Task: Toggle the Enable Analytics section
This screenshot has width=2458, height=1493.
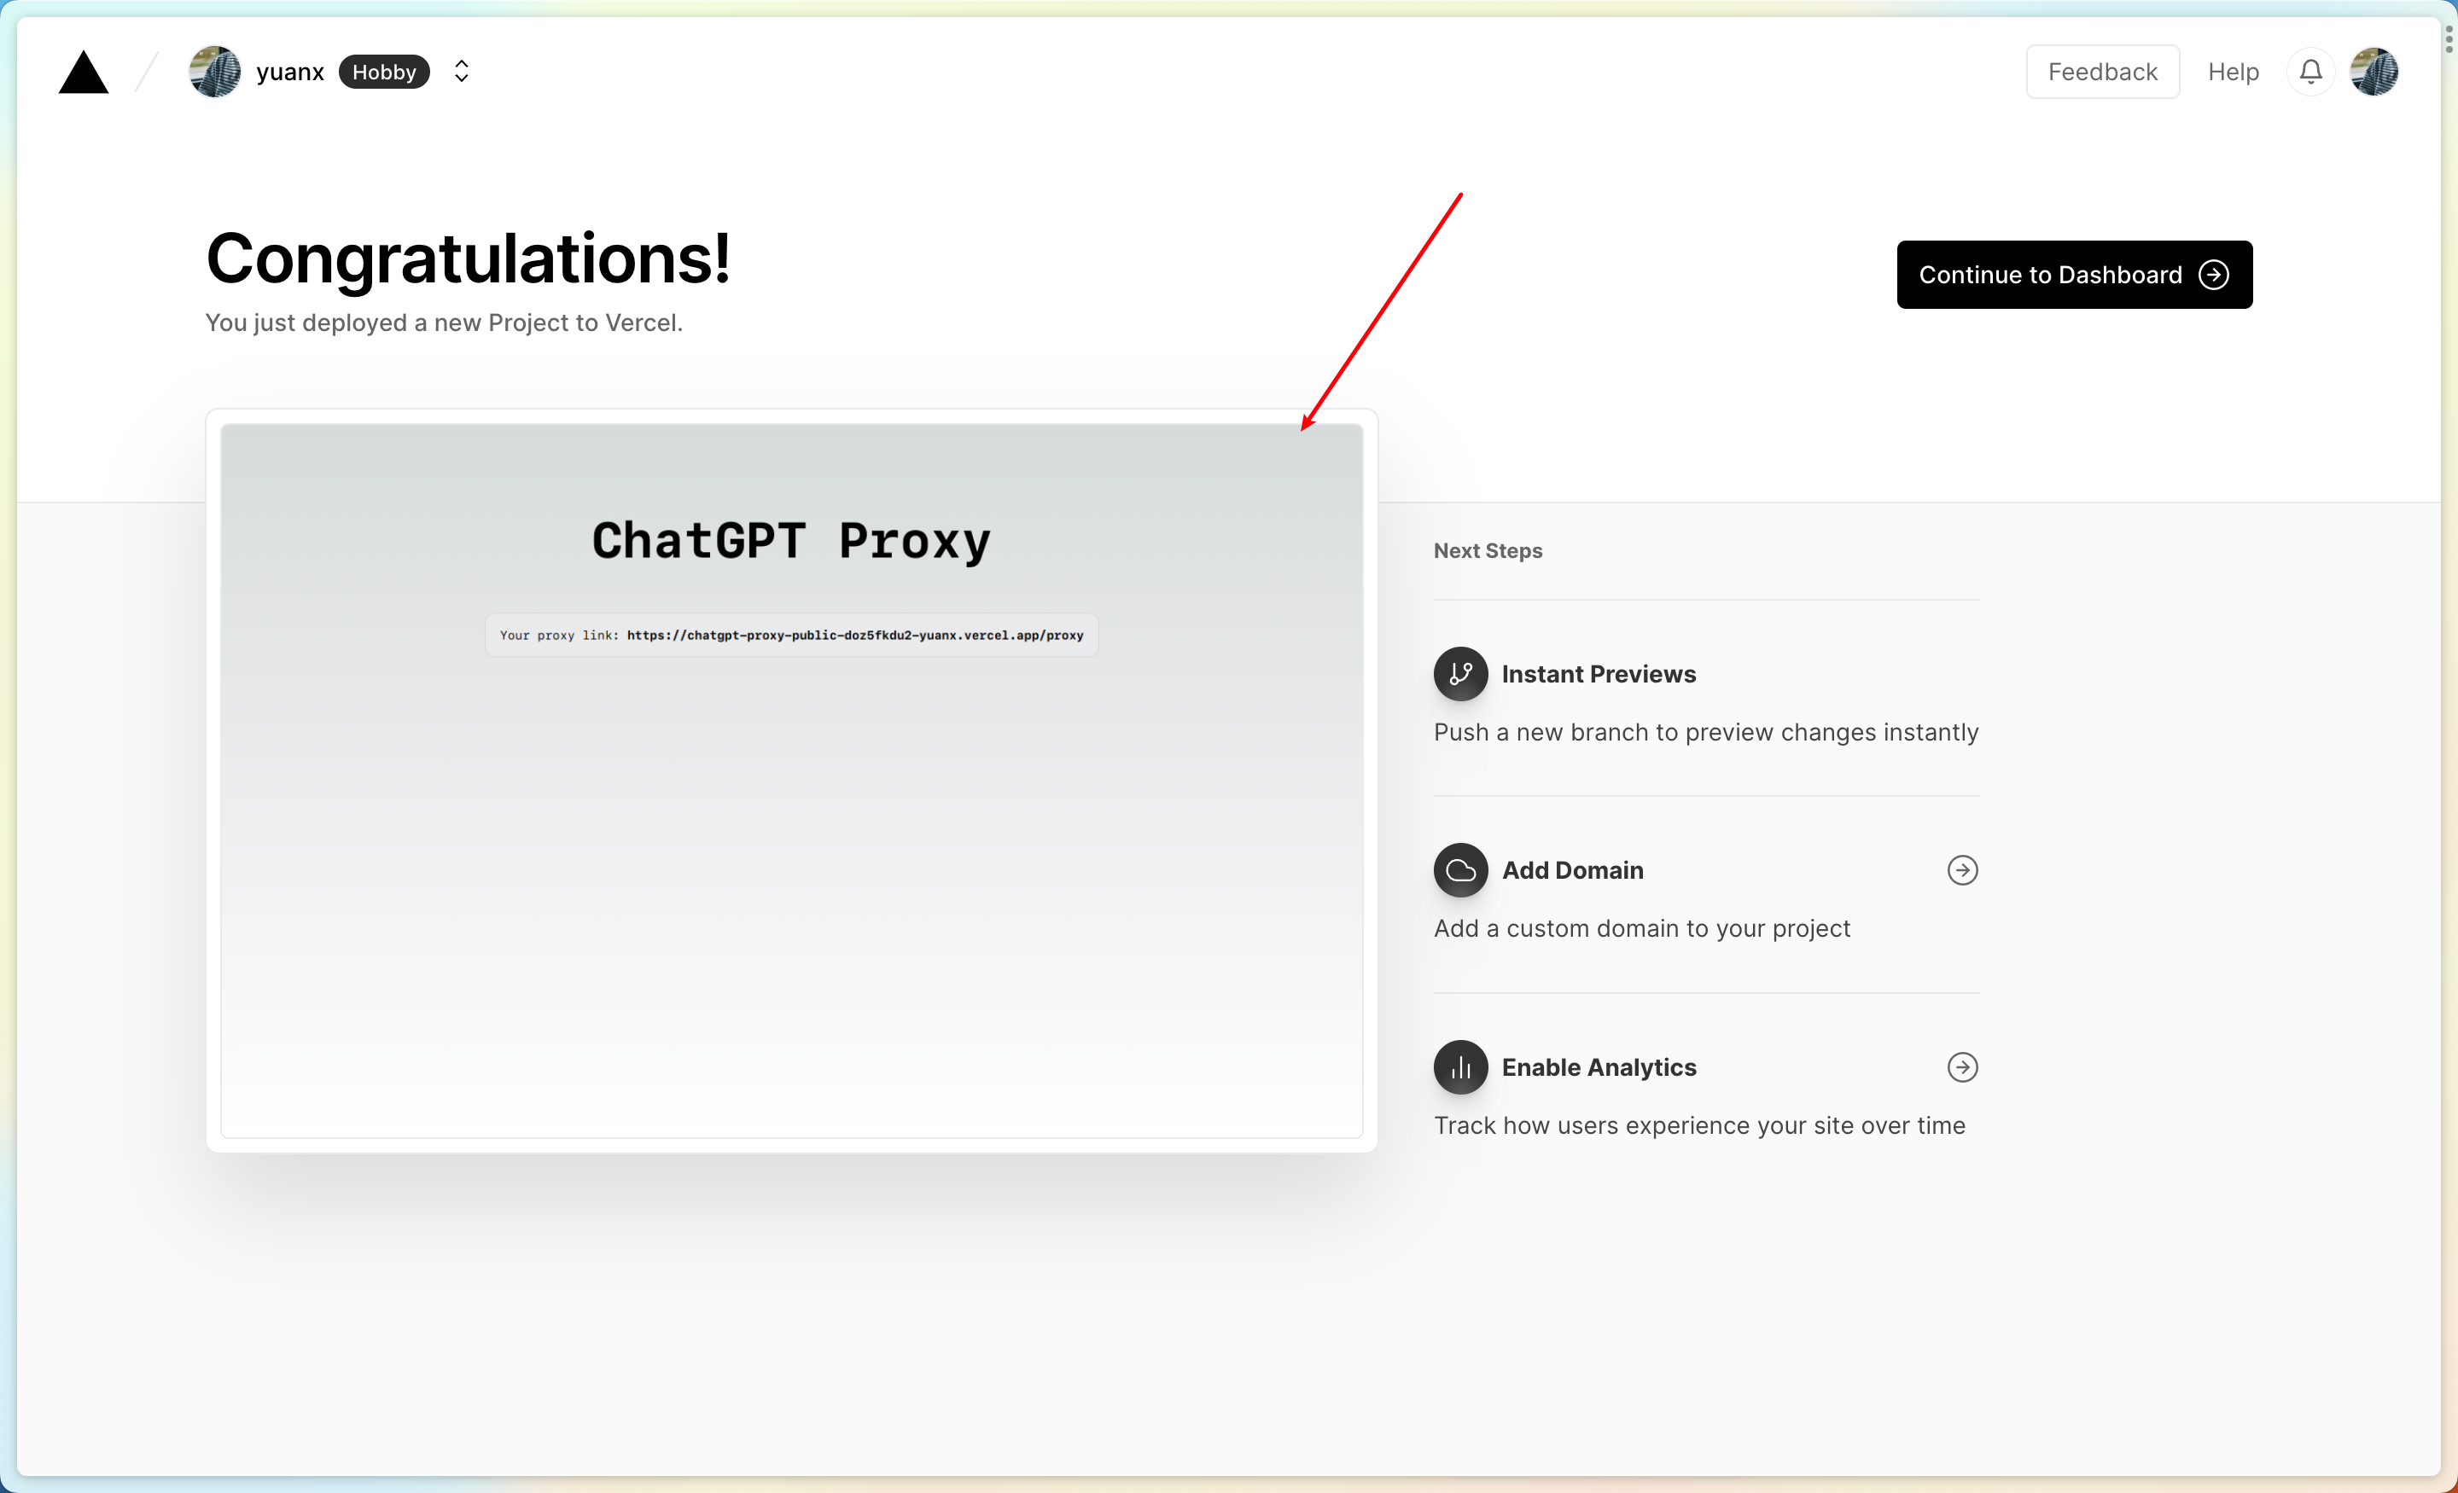Action: [x=1963, y=1066]
